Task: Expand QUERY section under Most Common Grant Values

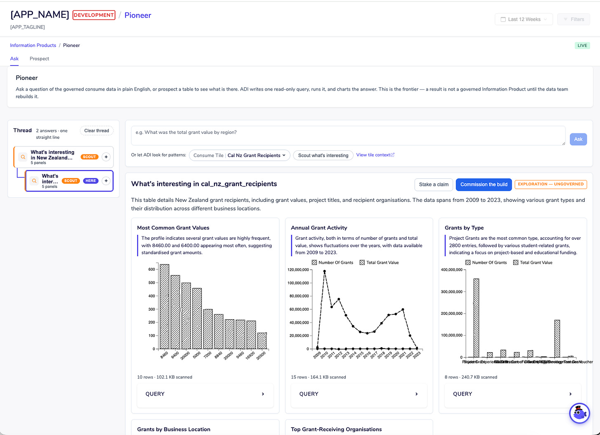Action: [205, 394]
